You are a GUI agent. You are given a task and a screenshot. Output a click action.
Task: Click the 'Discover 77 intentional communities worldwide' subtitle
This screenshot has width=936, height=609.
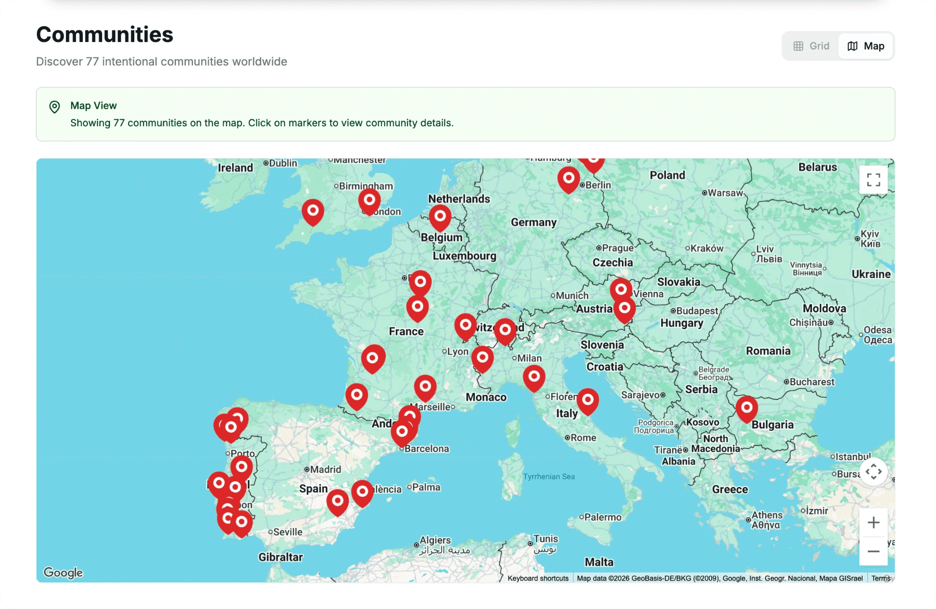click(x=161, y=62)
